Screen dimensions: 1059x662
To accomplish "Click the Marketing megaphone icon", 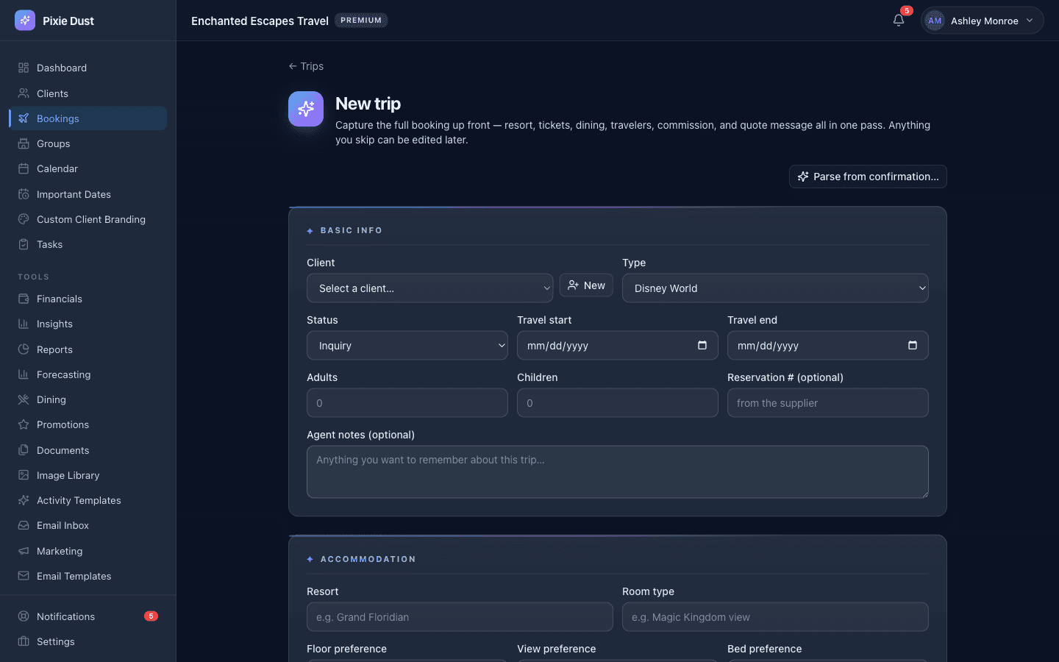I will (24, 551).
